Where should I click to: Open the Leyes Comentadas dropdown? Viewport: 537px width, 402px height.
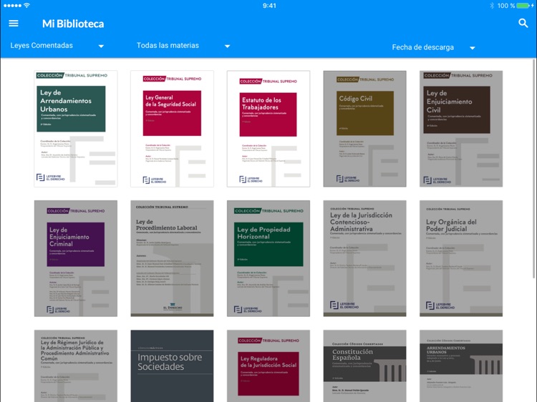pos(57,46)
